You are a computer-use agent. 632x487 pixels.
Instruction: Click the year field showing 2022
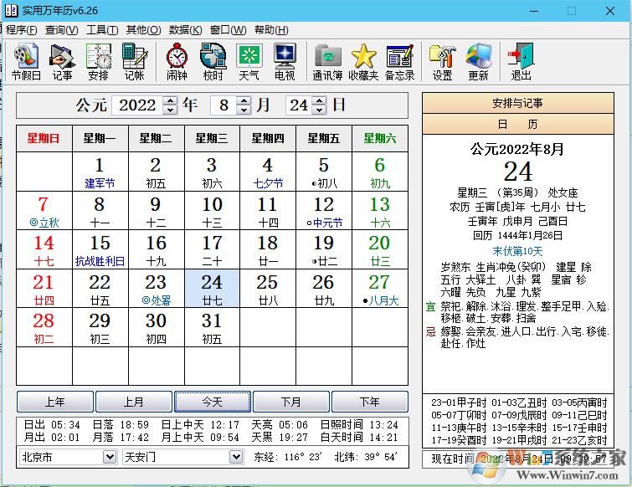137,105
